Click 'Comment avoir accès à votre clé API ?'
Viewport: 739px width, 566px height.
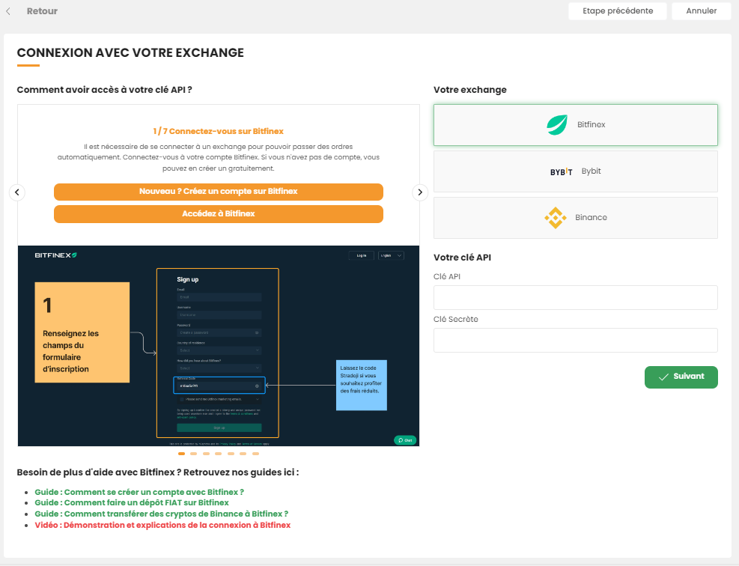105,90
